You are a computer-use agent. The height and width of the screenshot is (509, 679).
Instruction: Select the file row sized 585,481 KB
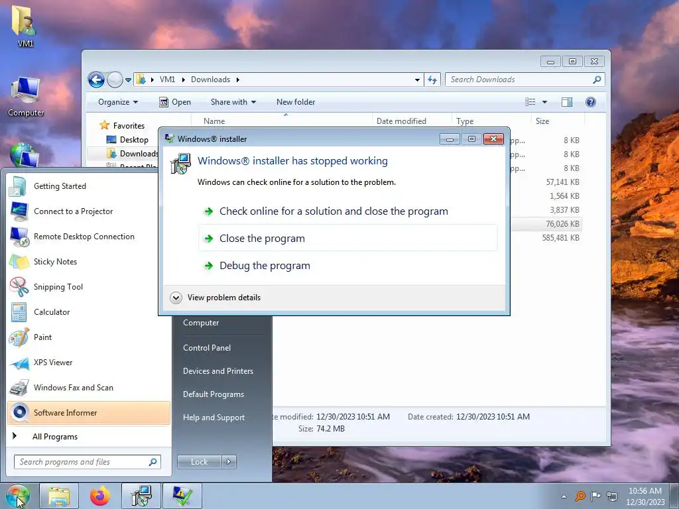(546, 238)
